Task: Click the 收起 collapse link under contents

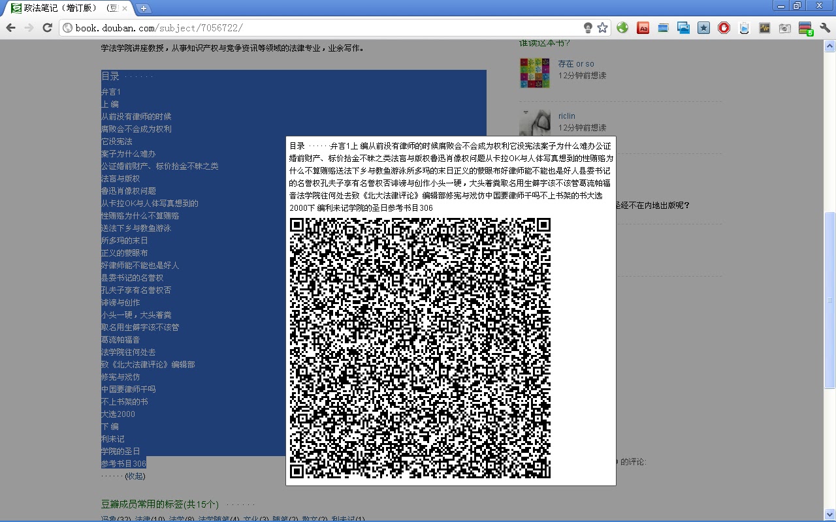Action: (x=135, y=476)
